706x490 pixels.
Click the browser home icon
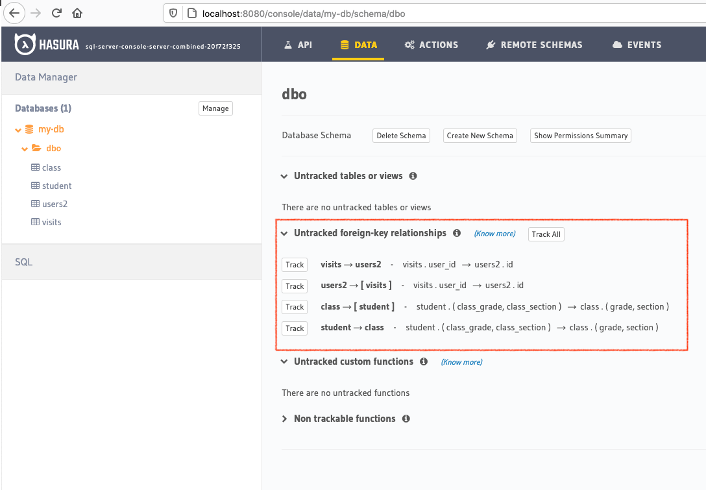[77, 12]
